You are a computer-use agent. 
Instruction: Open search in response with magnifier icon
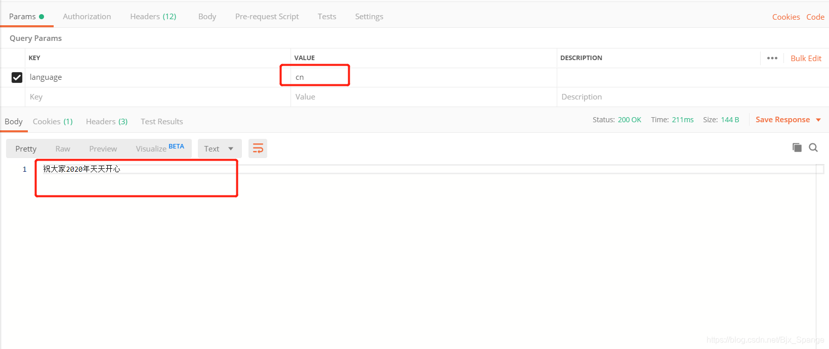(x=813, y=147)
